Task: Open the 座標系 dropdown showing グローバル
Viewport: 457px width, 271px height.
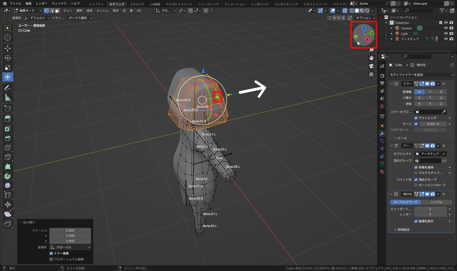Action: click(70, 247)
